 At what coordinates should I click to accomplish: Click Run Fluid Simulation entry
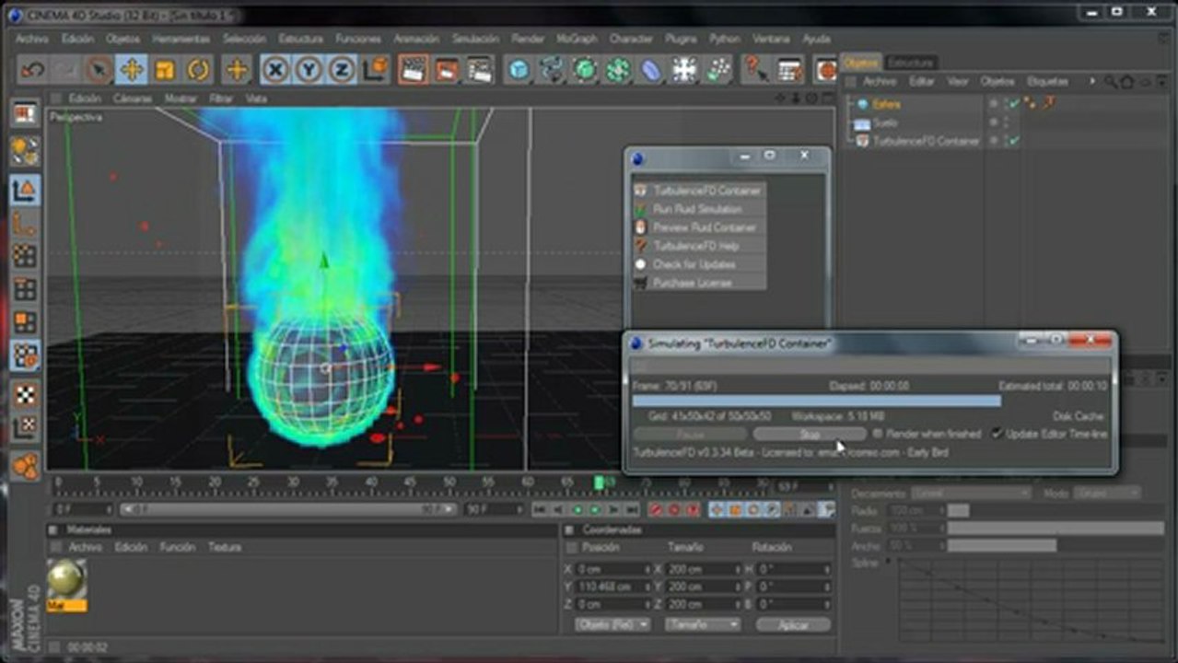coord(699,209)
